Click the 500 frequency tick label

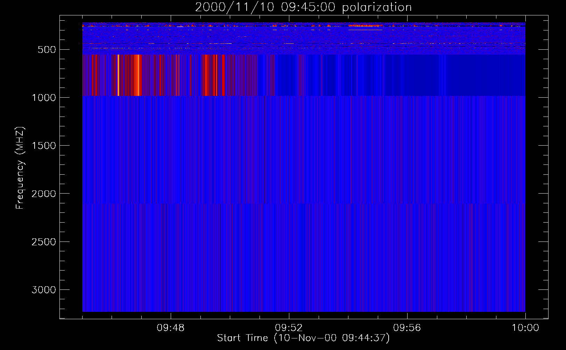point(47,50)
